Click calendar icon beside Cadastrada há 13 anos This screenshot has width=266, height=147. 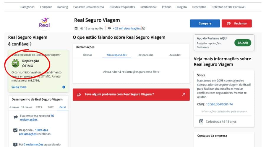click(x=201, y=121)
